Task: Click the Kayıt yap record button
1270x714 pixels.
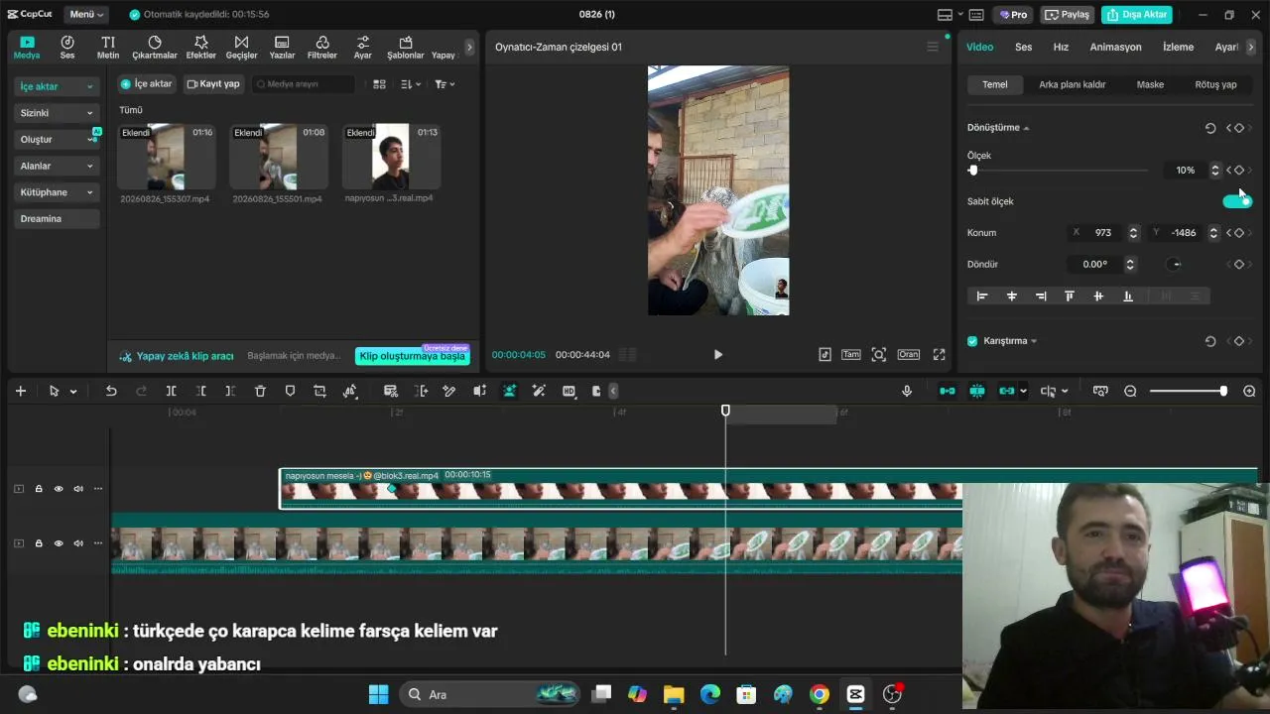Action: [x=213, y=84]
